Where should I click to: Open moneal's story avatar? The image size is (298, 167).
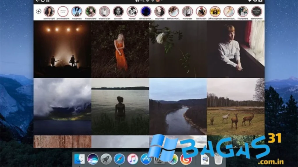point(132,11)
